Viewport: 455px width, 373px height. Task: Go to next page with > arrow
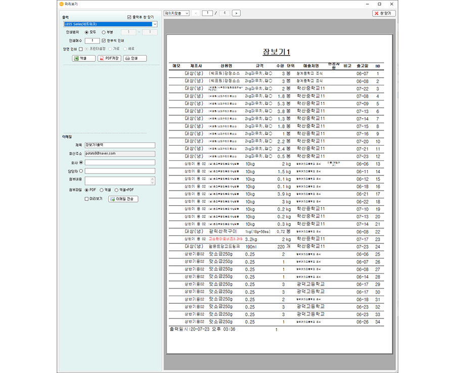coord(236,13)
